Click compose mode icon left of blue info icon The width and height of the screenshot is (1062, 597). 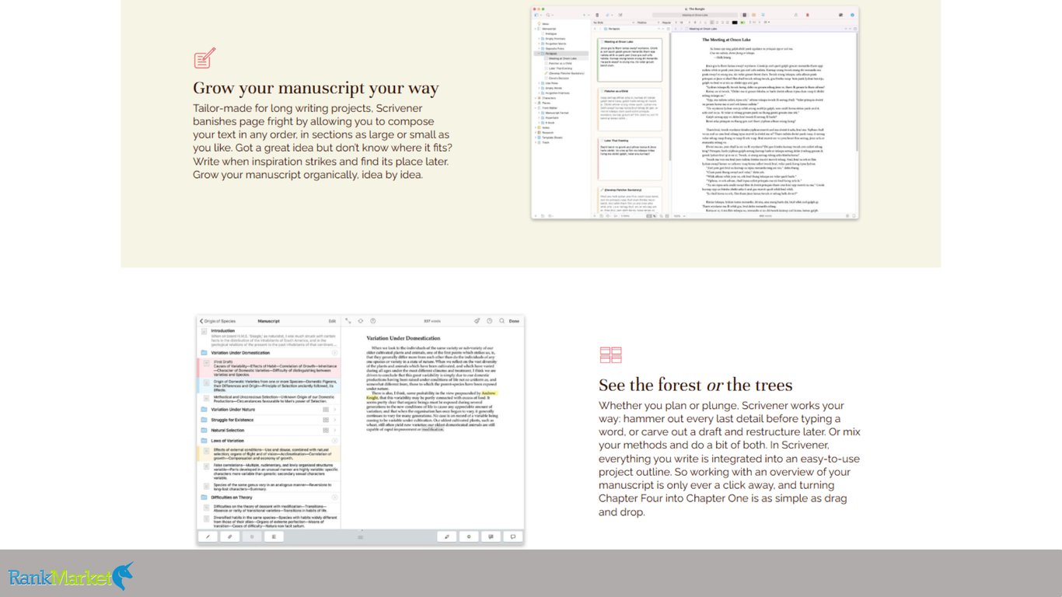point(840,15)
